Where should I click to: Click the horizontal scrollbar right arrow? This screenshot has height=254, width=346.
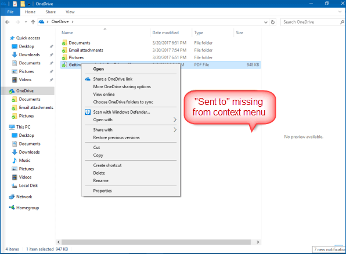click(258, 242)
